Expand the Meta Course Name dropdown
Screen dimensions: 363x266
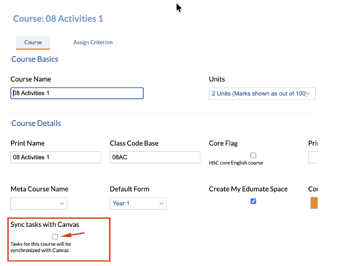pyautogui.click(x=39, y=204)
